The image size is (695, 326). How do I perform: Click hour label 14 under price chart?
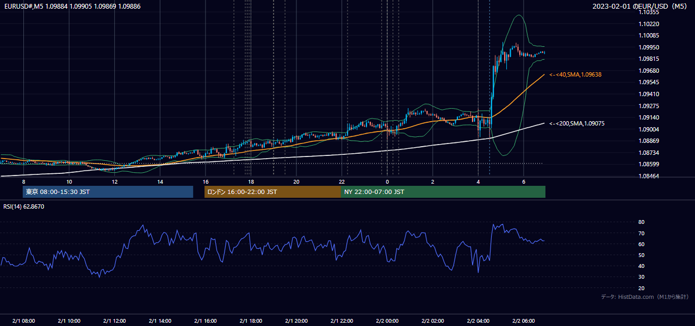(160, 181)
